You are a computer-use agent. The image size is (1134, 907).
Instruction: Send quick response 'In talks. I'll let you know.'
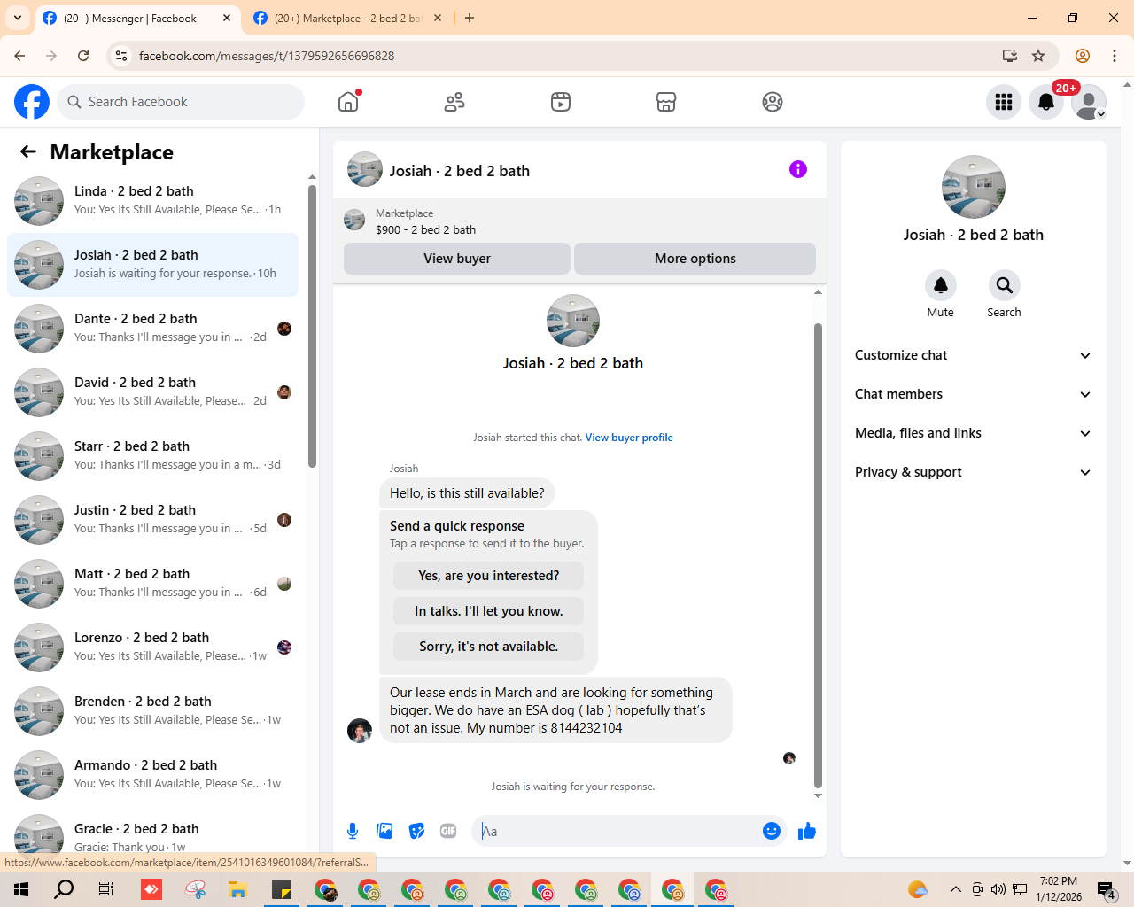click(x=489, y=611)
